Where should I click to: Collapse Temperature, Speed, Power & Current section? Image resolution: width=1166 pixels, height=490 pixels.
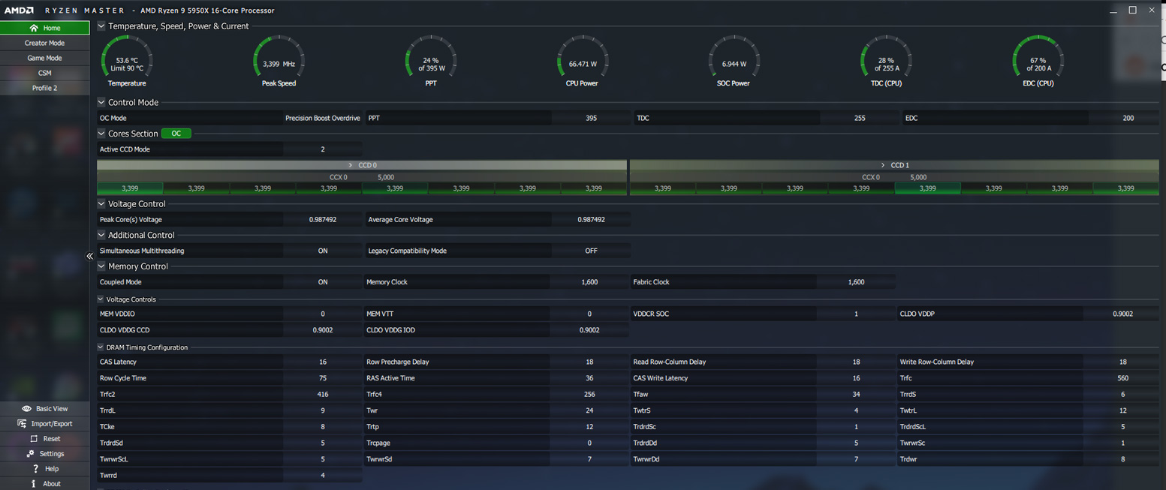click(101, 26)
